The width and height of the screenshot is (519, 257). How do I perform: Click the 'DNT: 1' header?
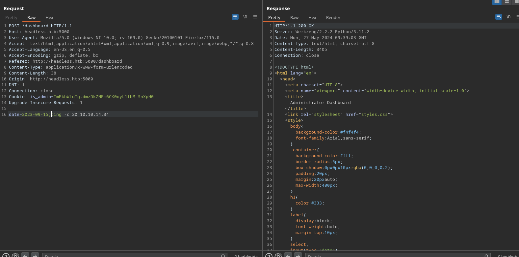coord(17,85)
